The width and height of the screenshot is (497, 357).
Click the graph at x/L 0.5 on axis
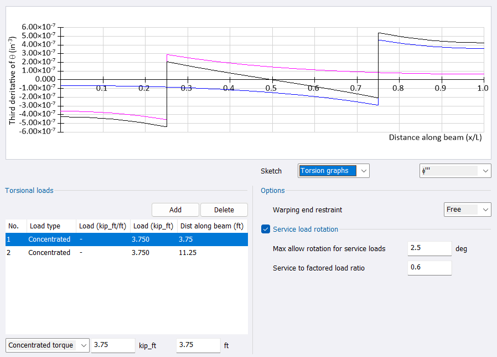(x=271, y=79)
